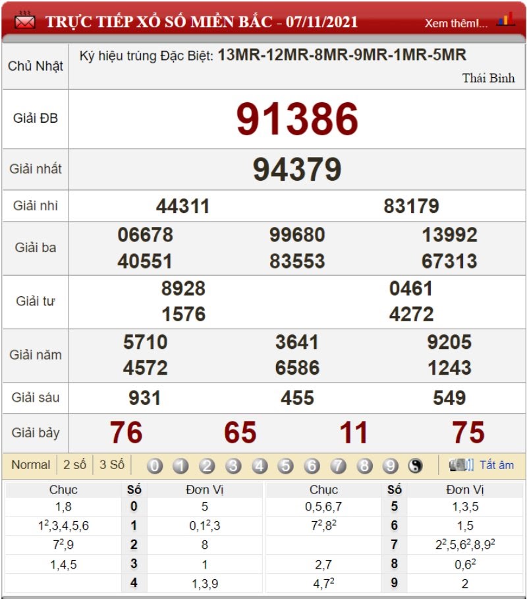
Task: Switch to 2 số display mode
Action: coord(75,465)
